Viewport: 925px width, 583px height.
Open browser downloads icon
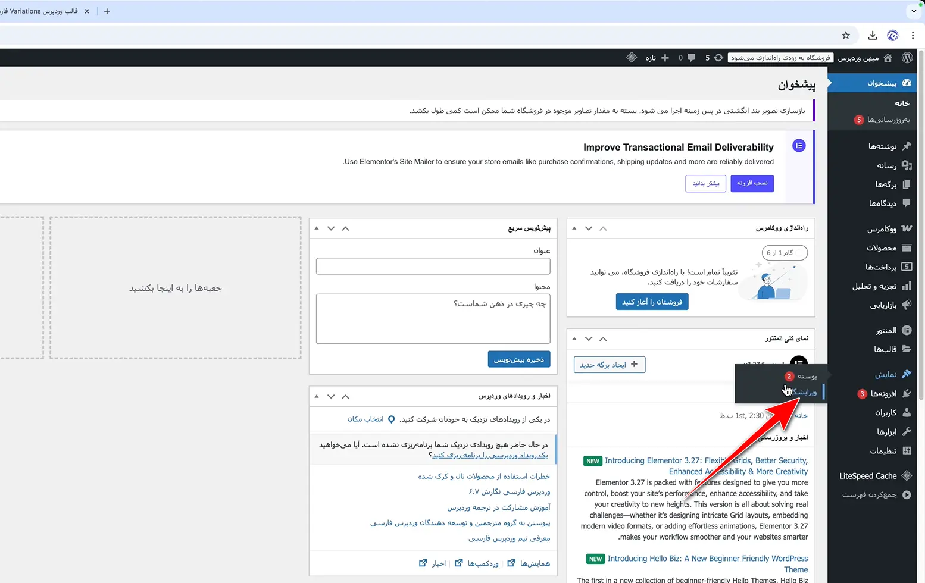(873, 36)
